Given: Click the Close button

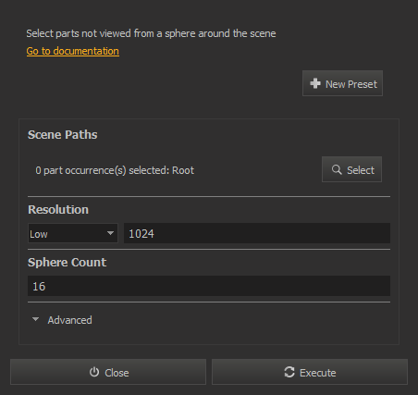Looking at the screenshot, I should 108,372.
